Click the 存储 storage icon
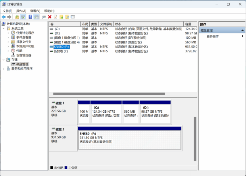The image size is (246, 176). click(8, 60)
